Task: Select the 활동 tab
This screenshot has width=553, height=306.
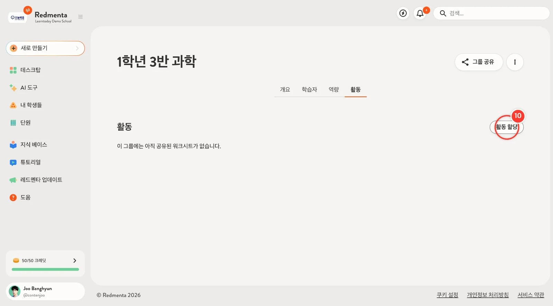Action: 356,89
